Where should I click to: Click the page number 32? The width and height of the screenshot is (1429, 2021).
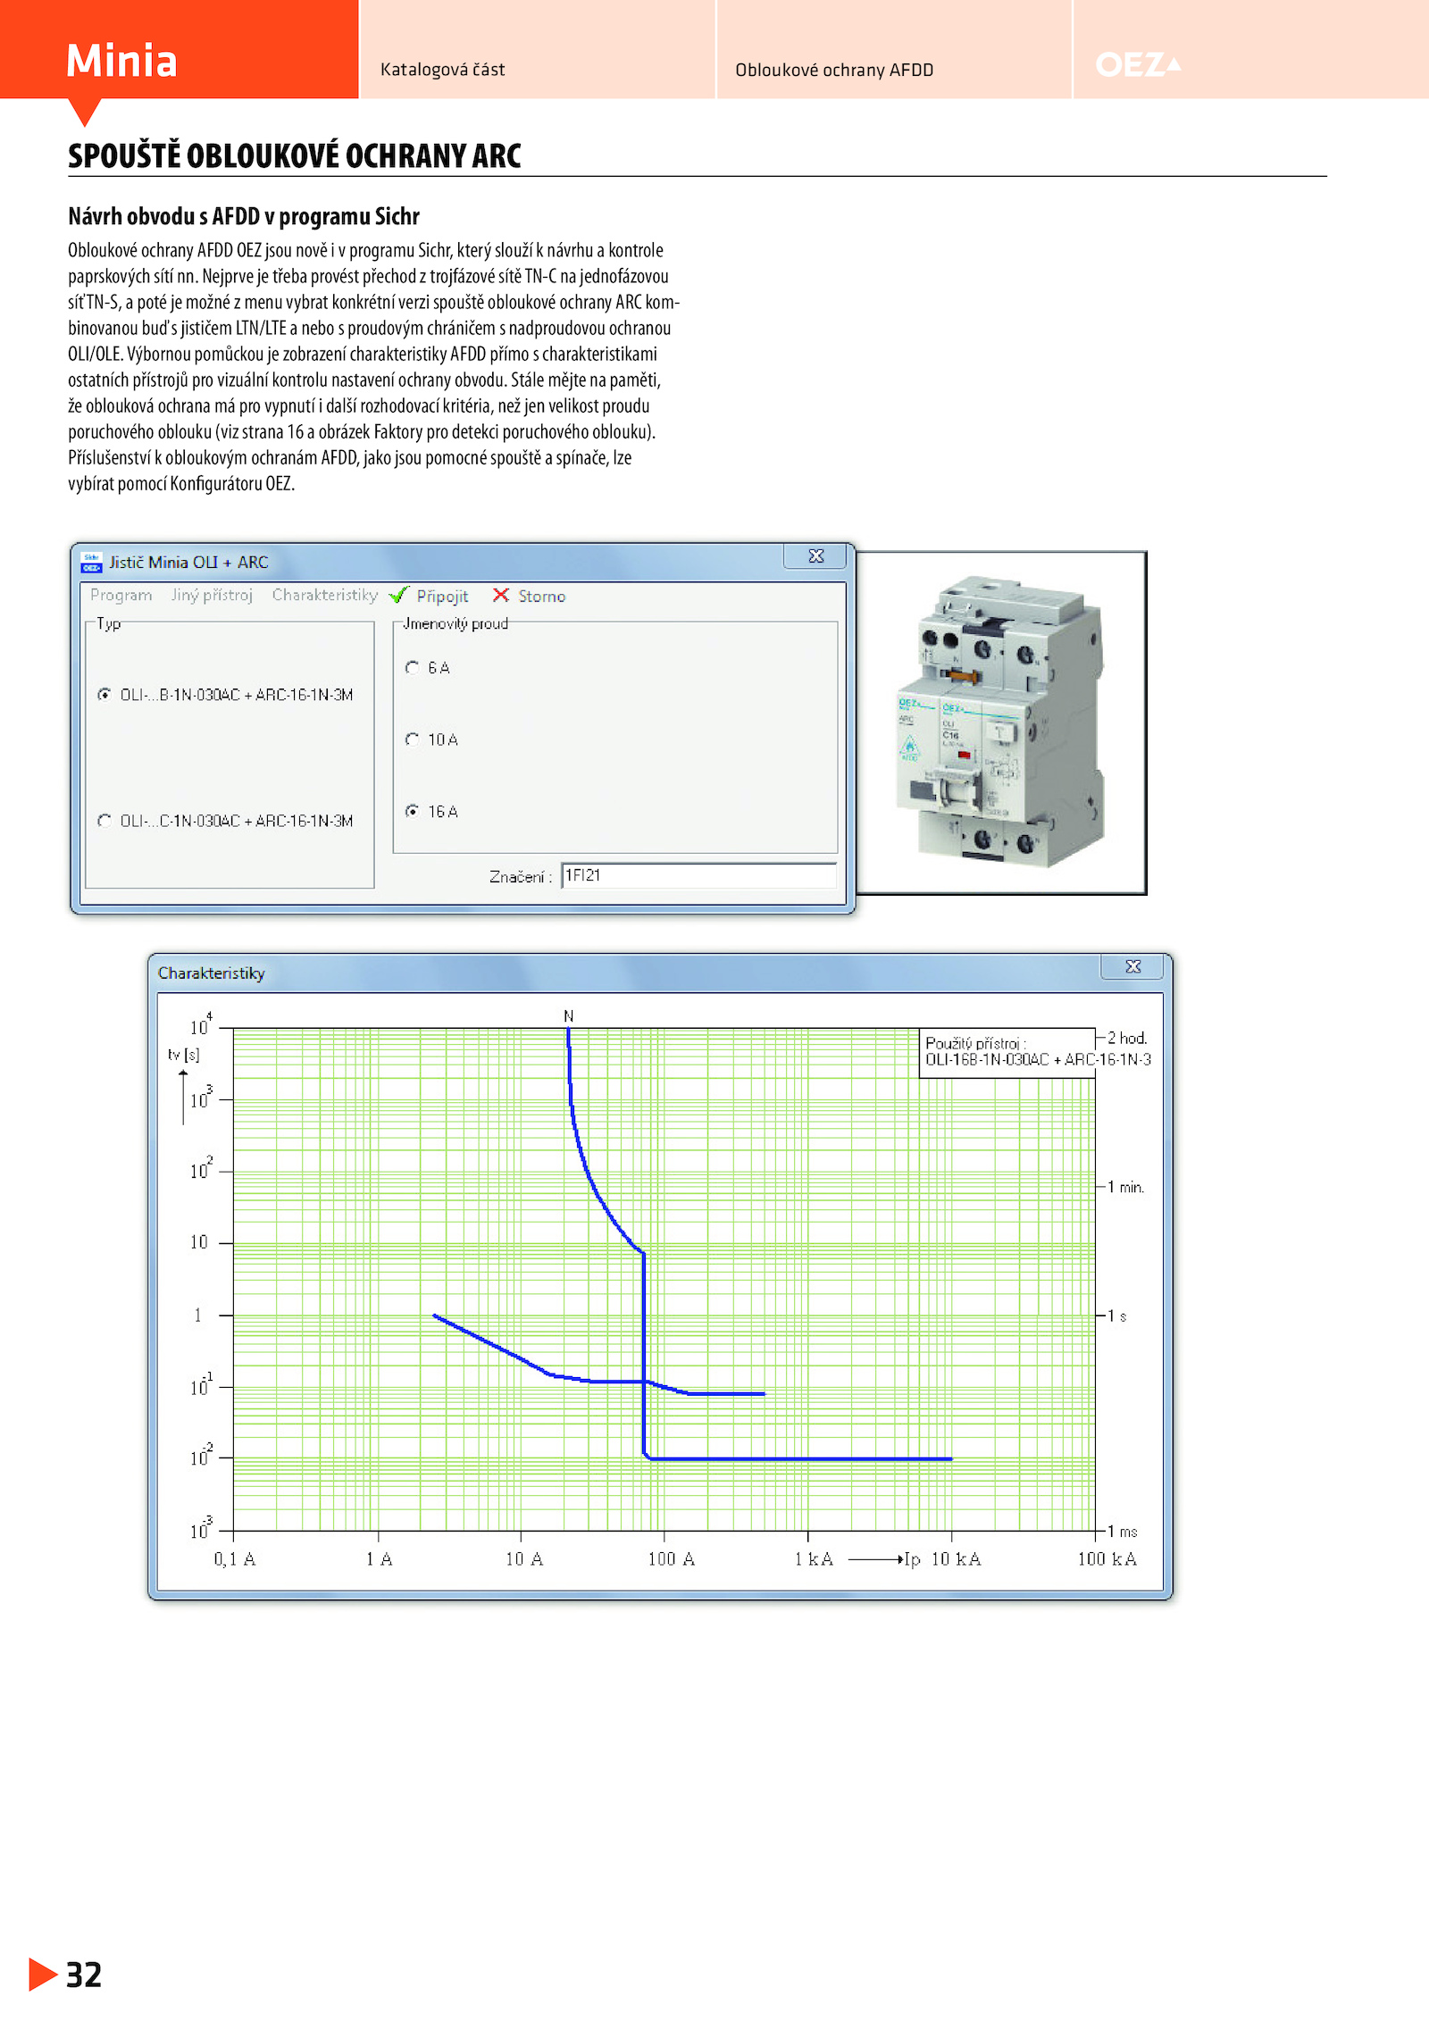pos(84,1975)
